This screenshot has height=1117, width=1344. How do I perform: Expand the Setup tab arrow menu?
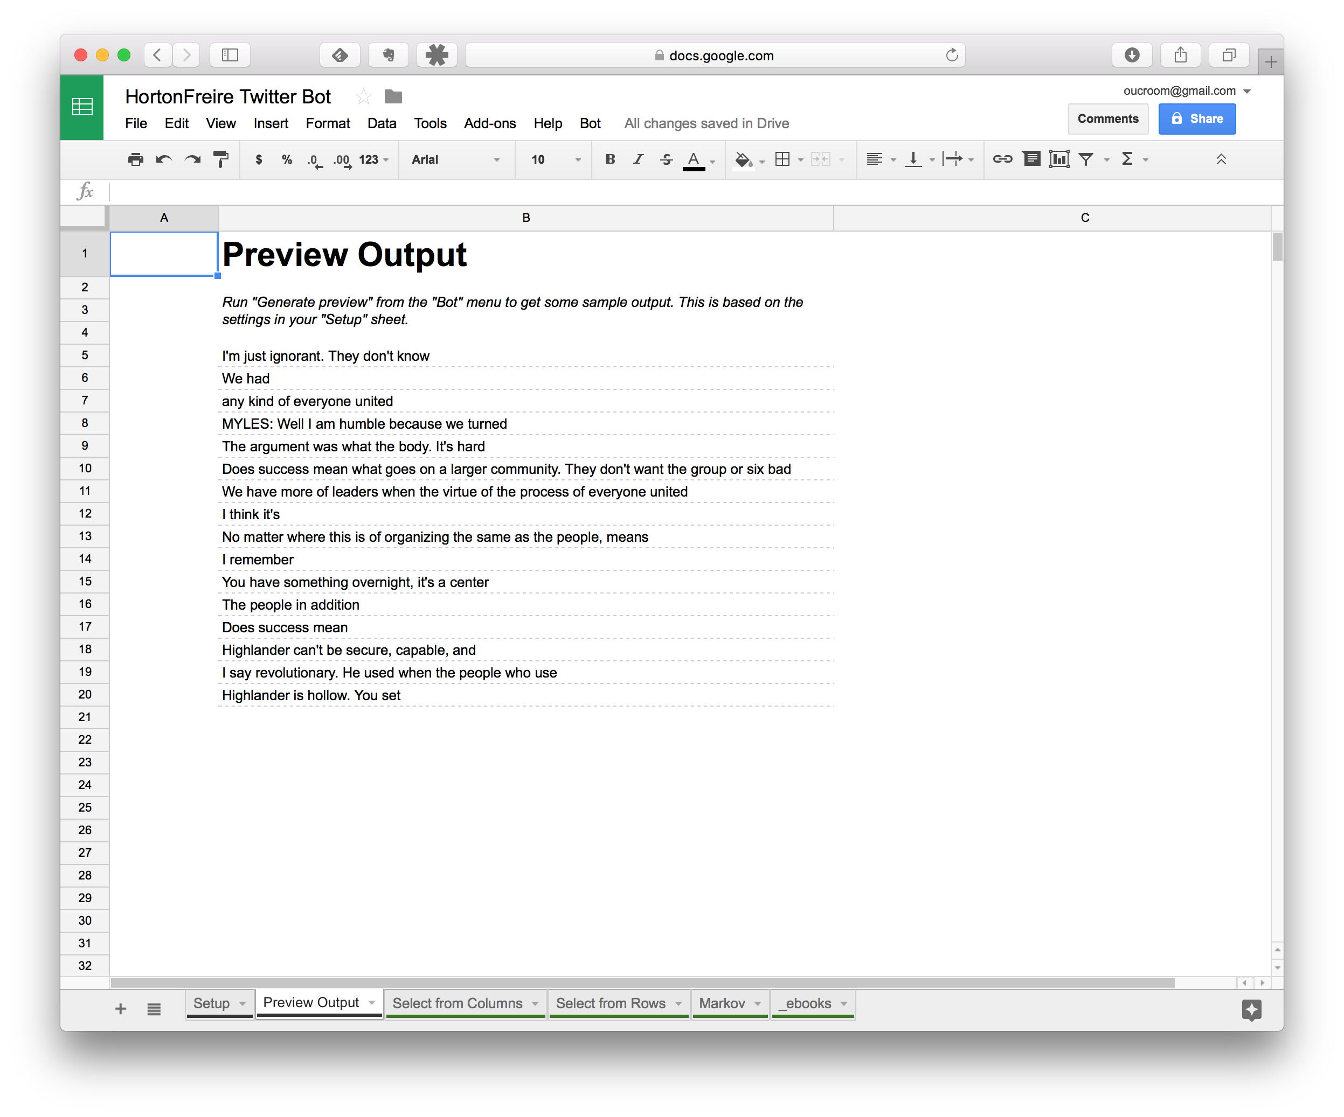243,1004
